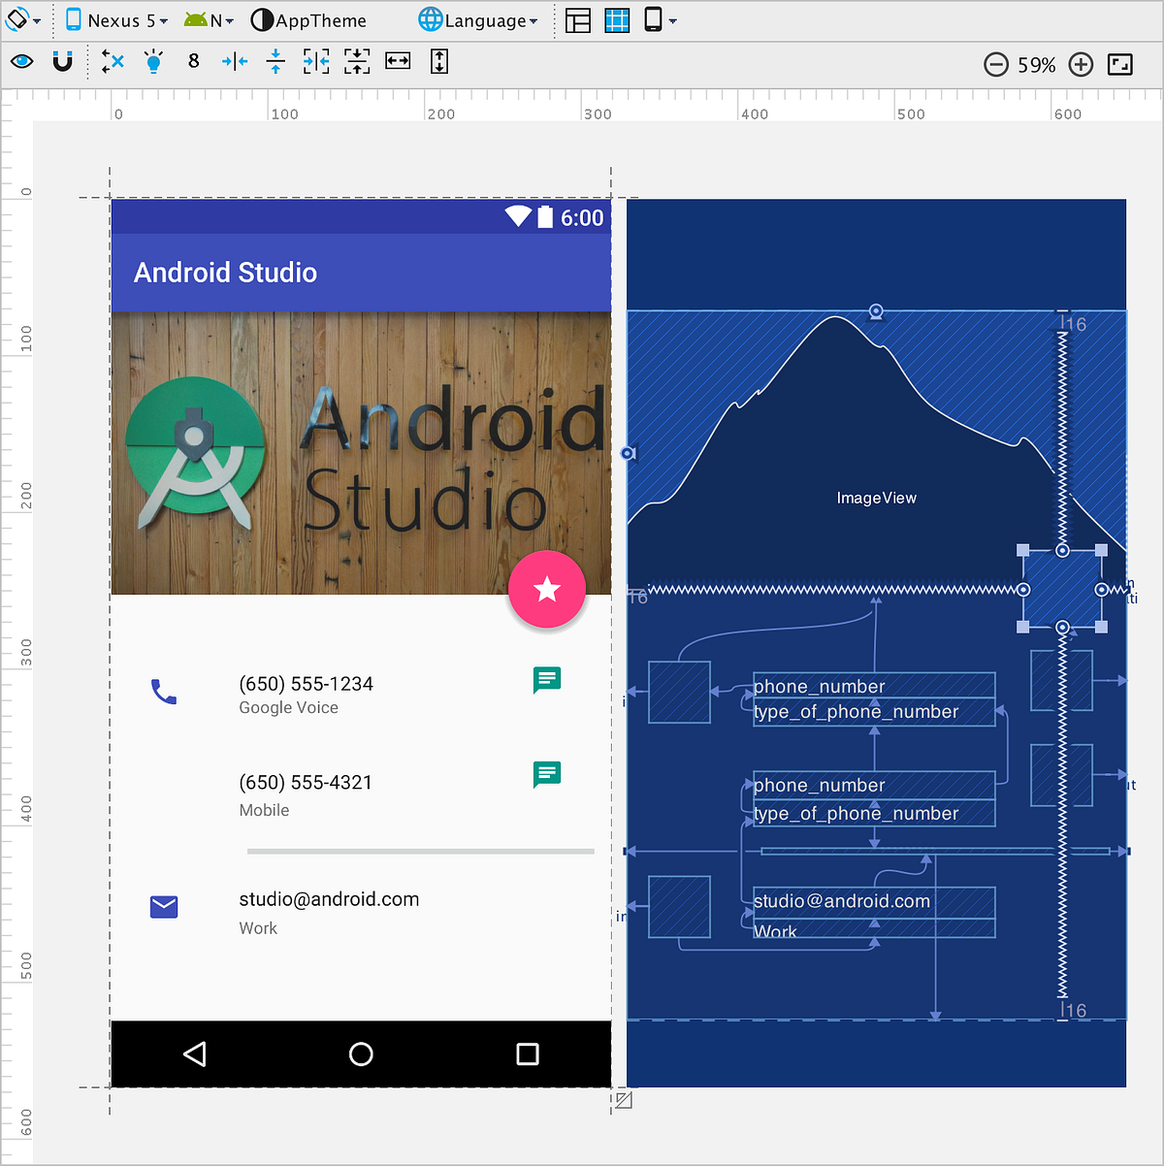Zoom out using the minus button
The width and height of the screenshot is (1164, 1166).
point(996,64)
